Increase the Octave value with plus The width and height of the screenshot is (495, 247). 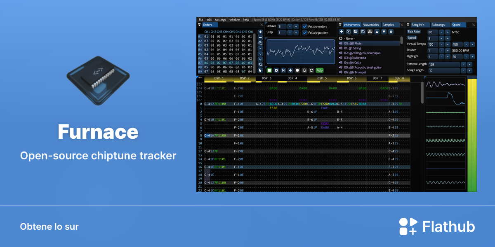[x=296, y=26]
